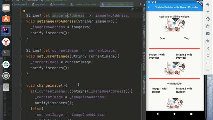Screen dimensions: 213x120
Task: Go to next highlighted problem arrow
Action: pyautogui.click(x=140, y=9)
